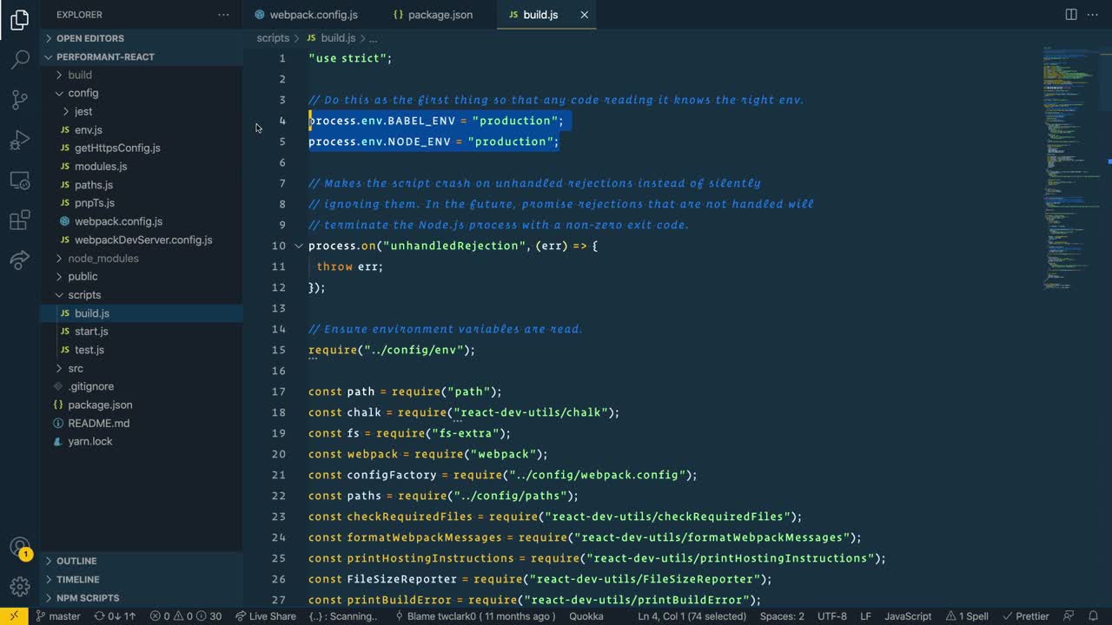The image size is (1112, 625).
Task: Fold the code block at line 10
Action: click(x=299, y=247)
